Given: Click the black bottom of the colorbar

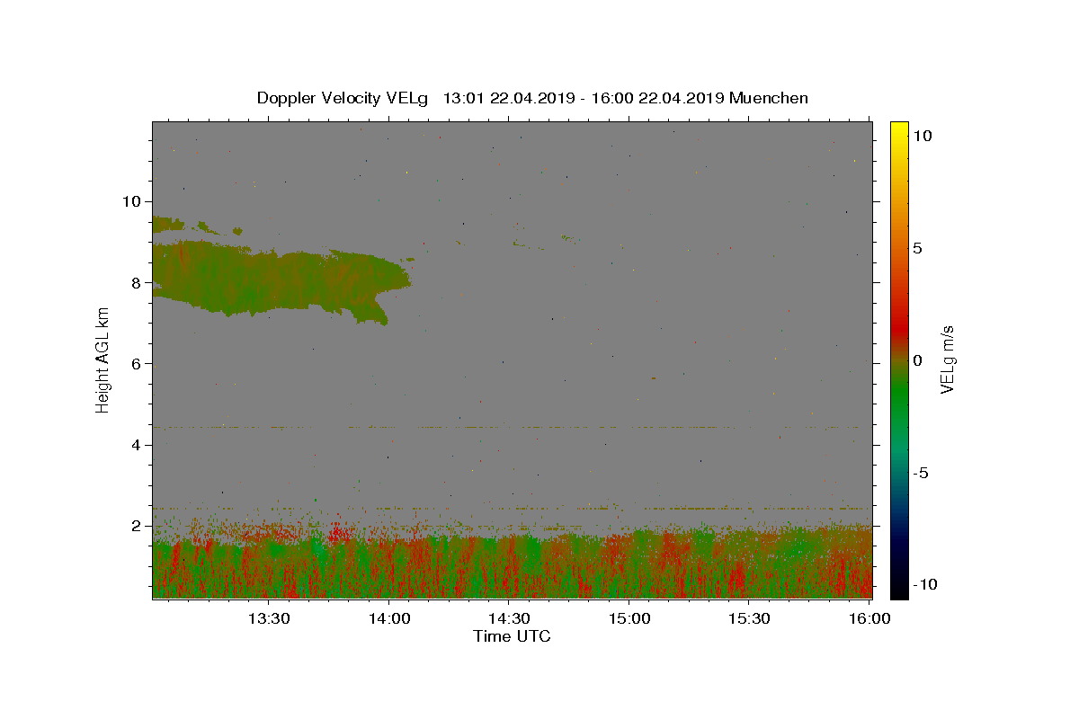Looking at the screenshot, I should point(898,592).
